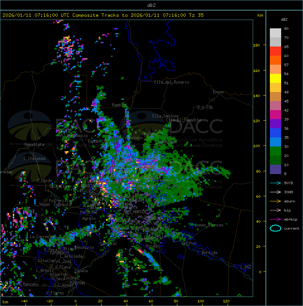303x306 pixels.
Task: Click the magenta eb+bip arrow legend icon
Action: 275,220
